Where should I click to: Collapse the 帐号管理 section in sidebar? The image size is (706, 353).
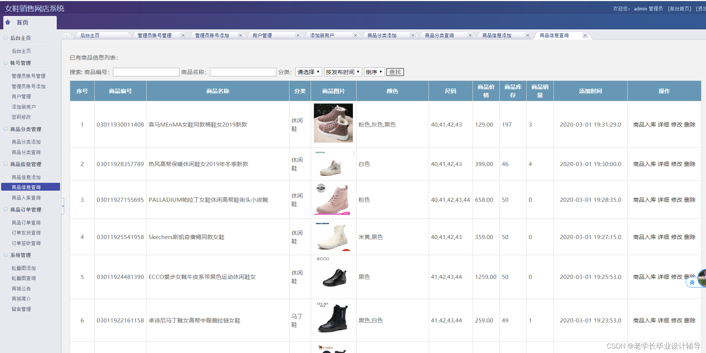[x=5, y=63]
